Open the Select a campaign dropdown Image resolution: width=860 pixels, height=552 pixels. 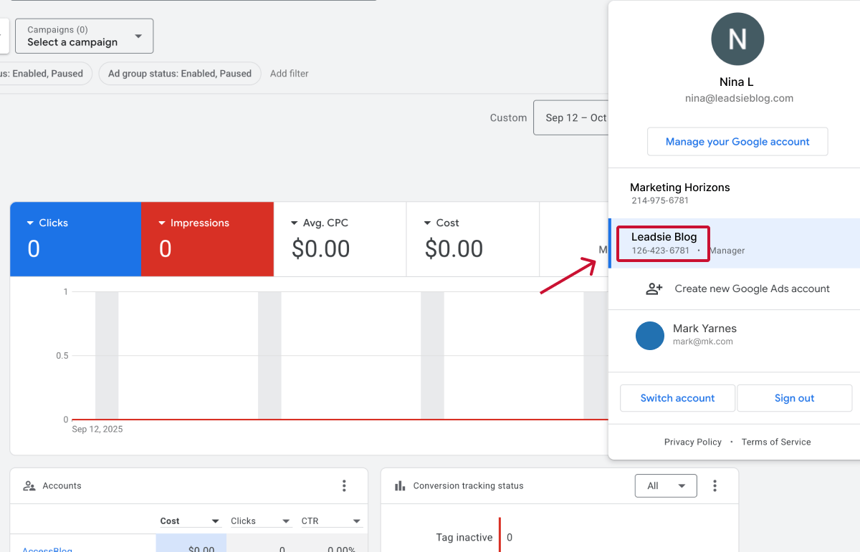point(84,35)
